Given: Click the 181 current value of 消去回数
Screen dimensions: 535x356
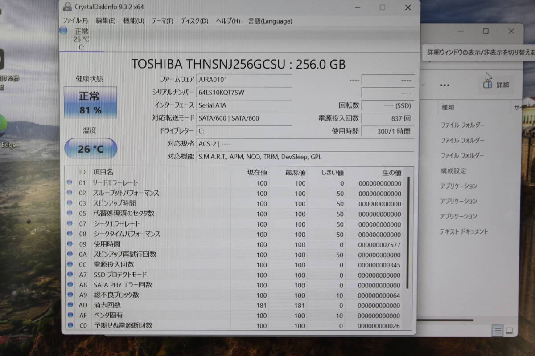Looking at the screenshot, I should 262,306.
